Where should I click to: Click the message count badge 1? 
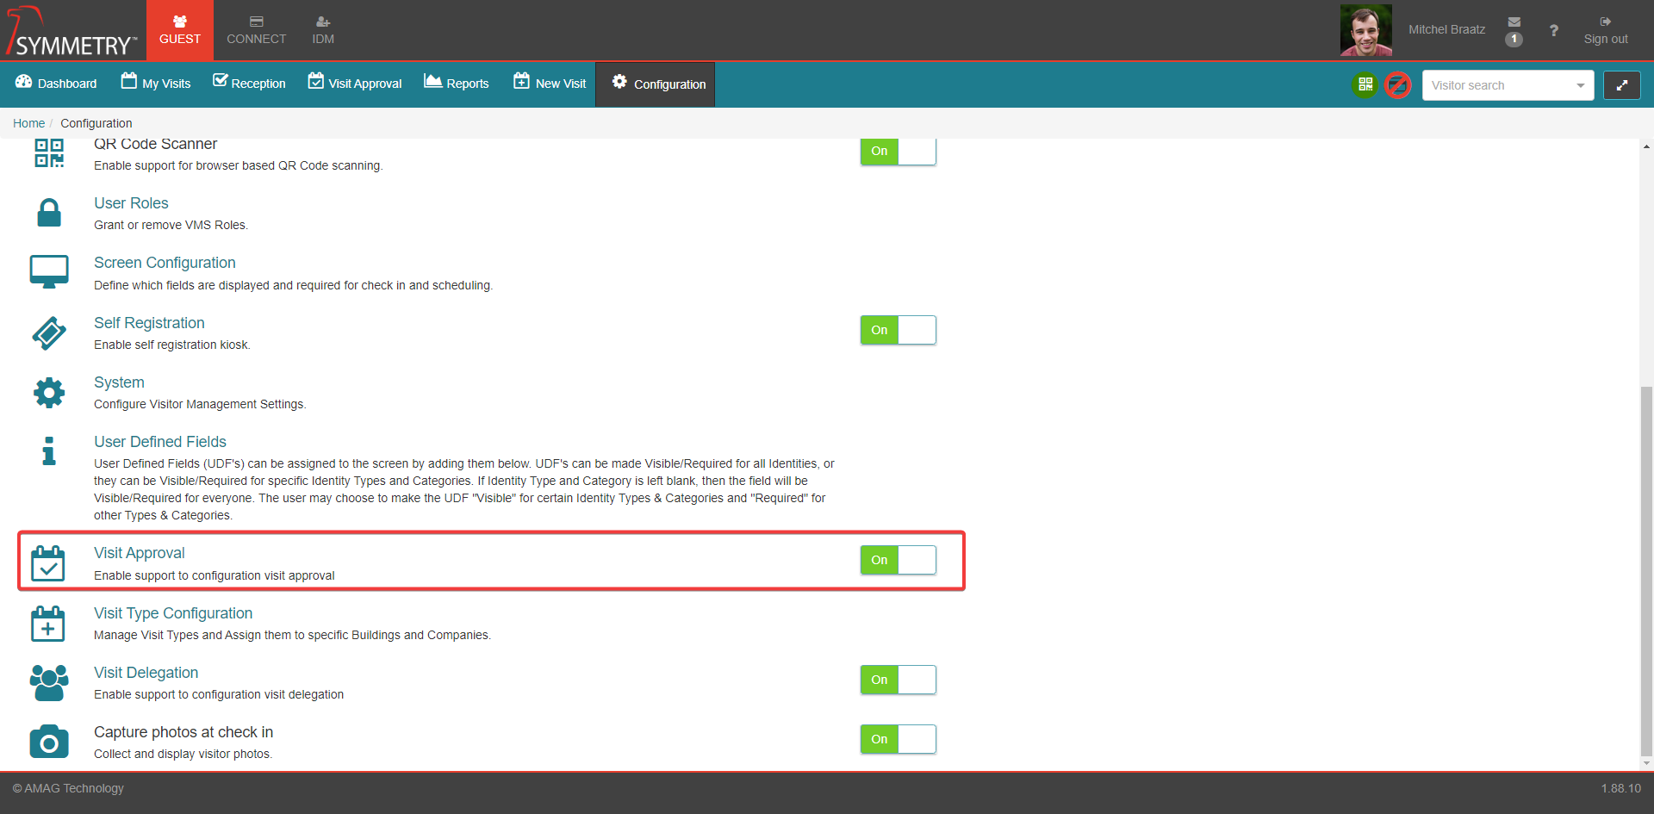coord(1514,39)
